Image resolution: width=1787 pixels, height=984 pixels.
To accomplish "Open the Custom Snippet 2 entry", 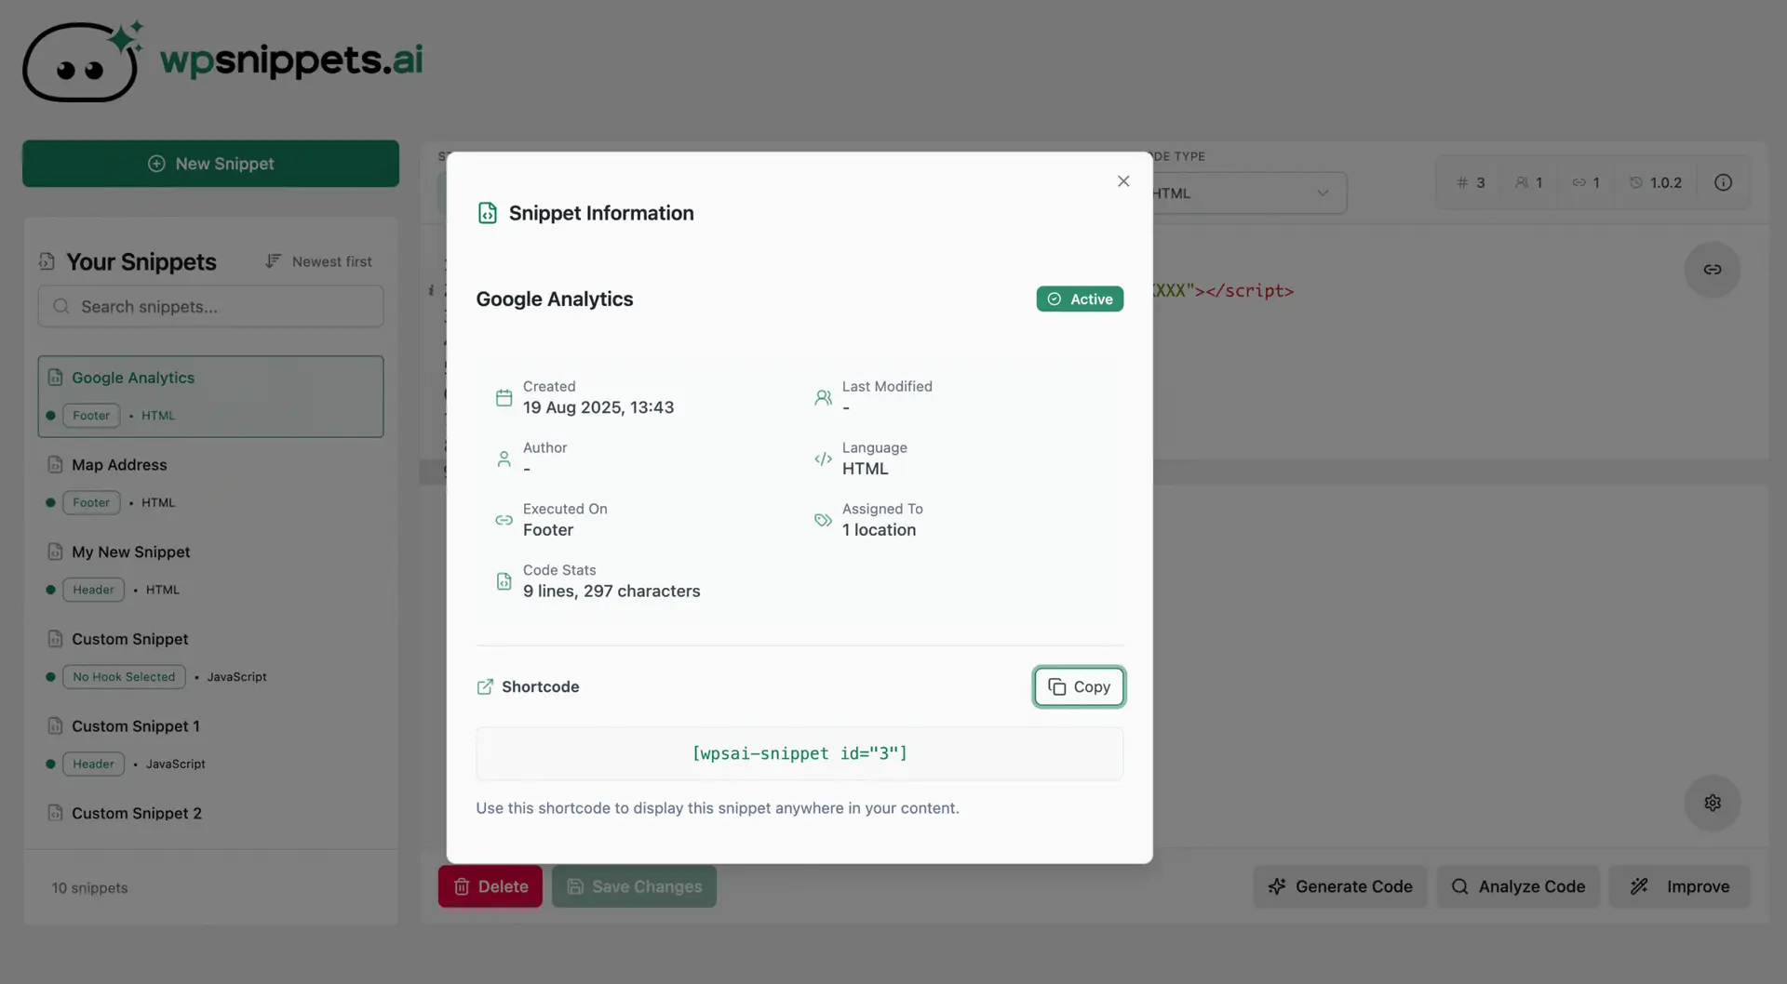I will [x=210, y=813].
